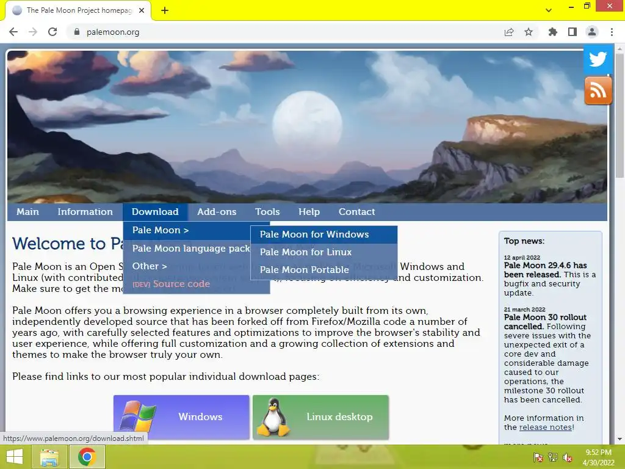Viewport: 625px width, 469px height.
Task: Open the Windows Start button
Action: [x=15, y=457]
